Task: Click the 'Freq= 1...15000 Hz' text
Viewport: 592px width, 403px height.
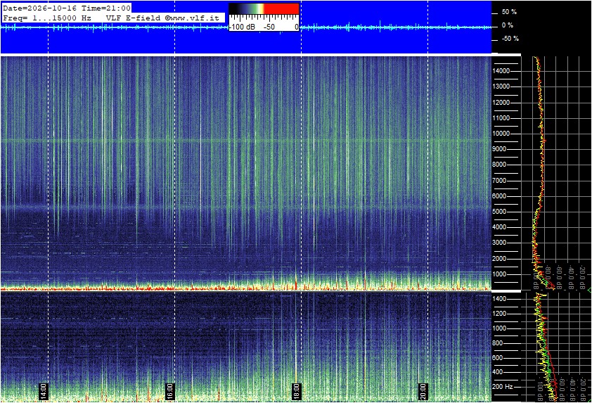Action: click(x=47, y=18)
